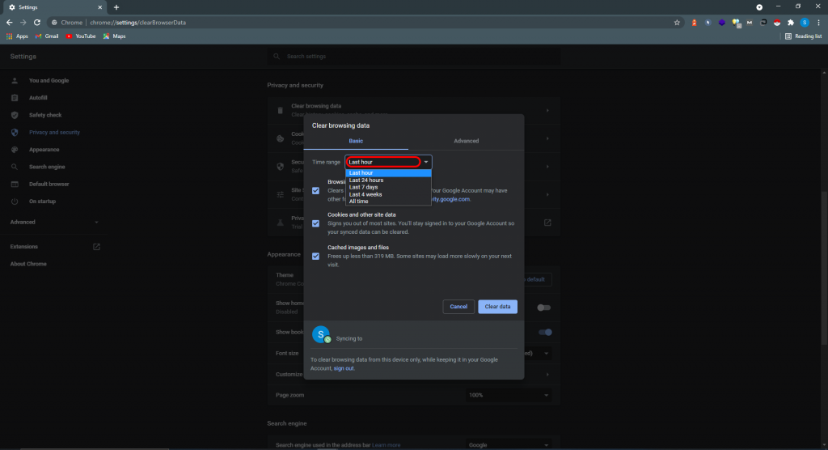Toggle Cookies and other site data checkbox
828x450 pixels.
pos(316,223)
